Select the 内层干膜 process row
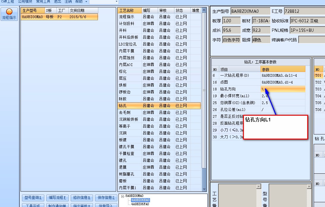The image size is (325, 207). pos(159,51)
